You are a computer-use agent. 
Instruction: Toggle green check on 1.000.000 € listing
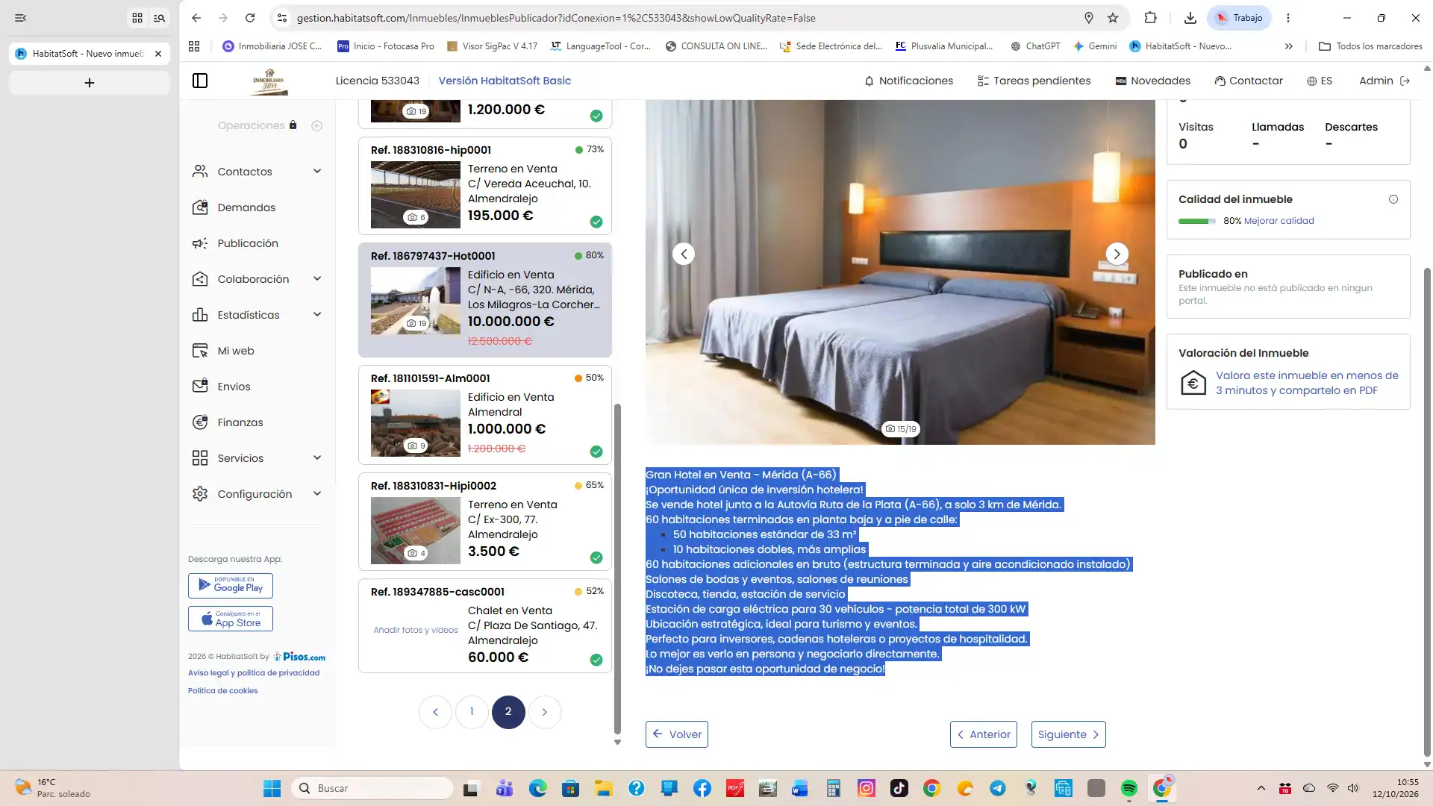tap(596, 452)
